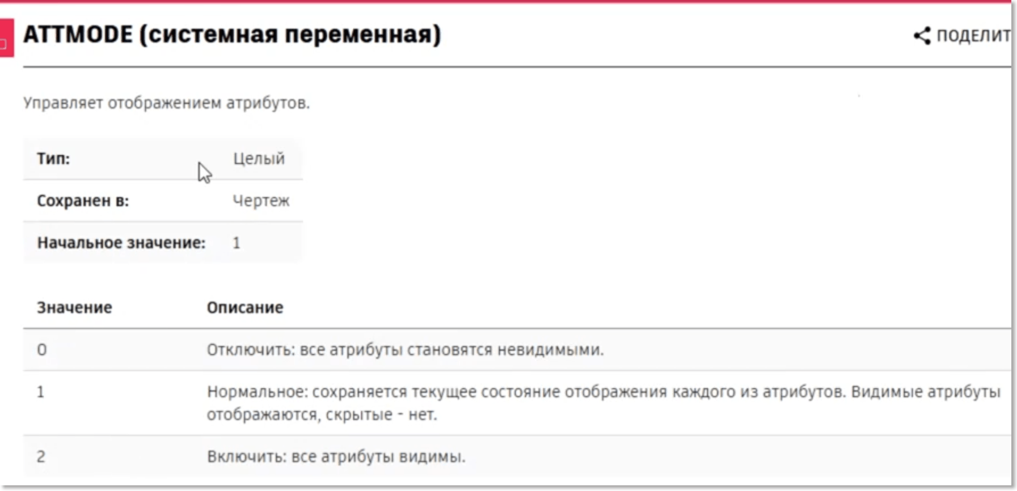This screenshot has width=1017, height=491.
Task: Click the ATTMODE page heading
Action: (x=231, y=35)
